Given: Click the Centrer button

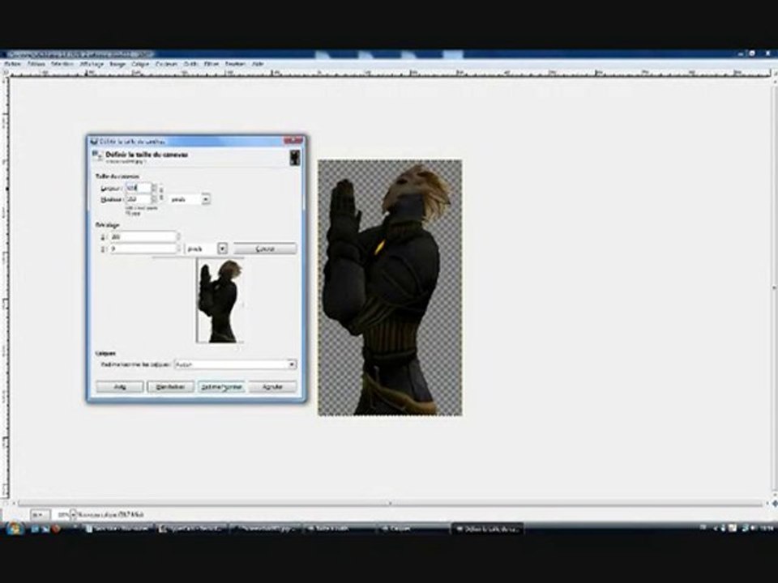Looking at the screenshot, I should coord(265,249).
